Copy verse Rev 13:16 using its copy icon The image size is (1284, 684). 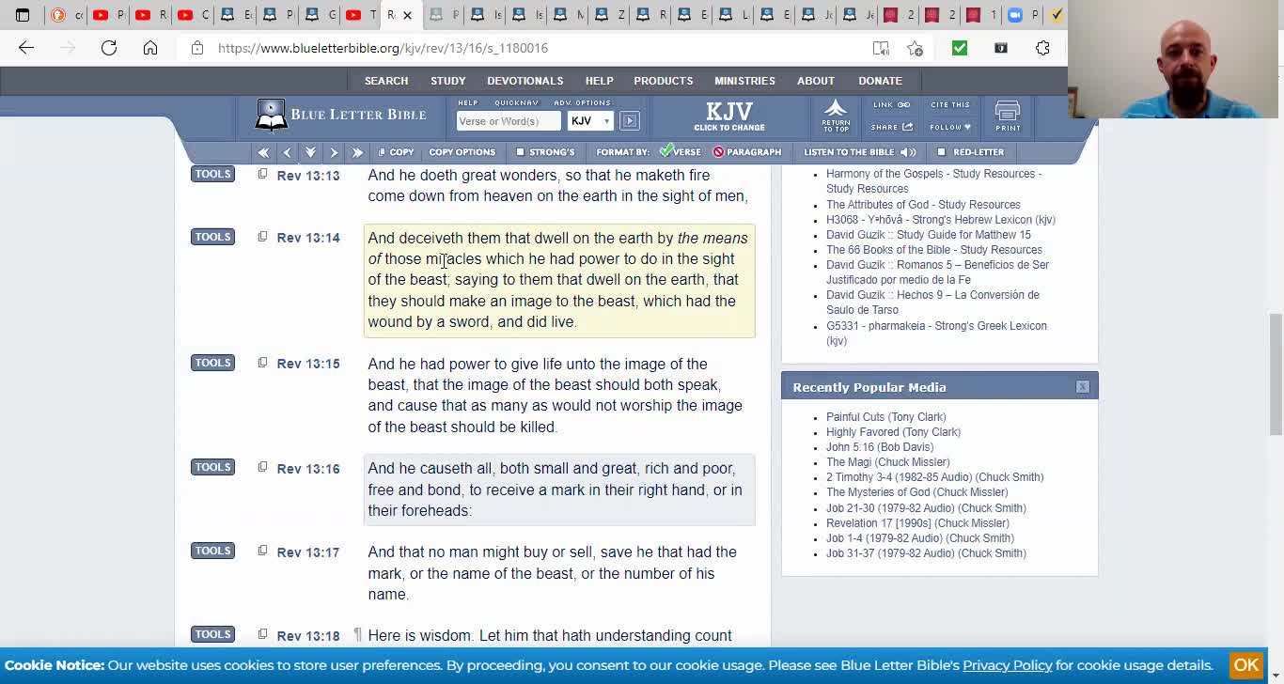(262, 468)
